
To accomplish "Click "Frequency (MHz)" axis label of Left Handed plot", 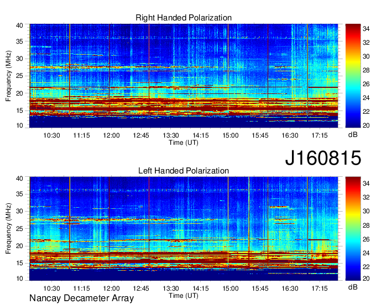I will point(8,229).
